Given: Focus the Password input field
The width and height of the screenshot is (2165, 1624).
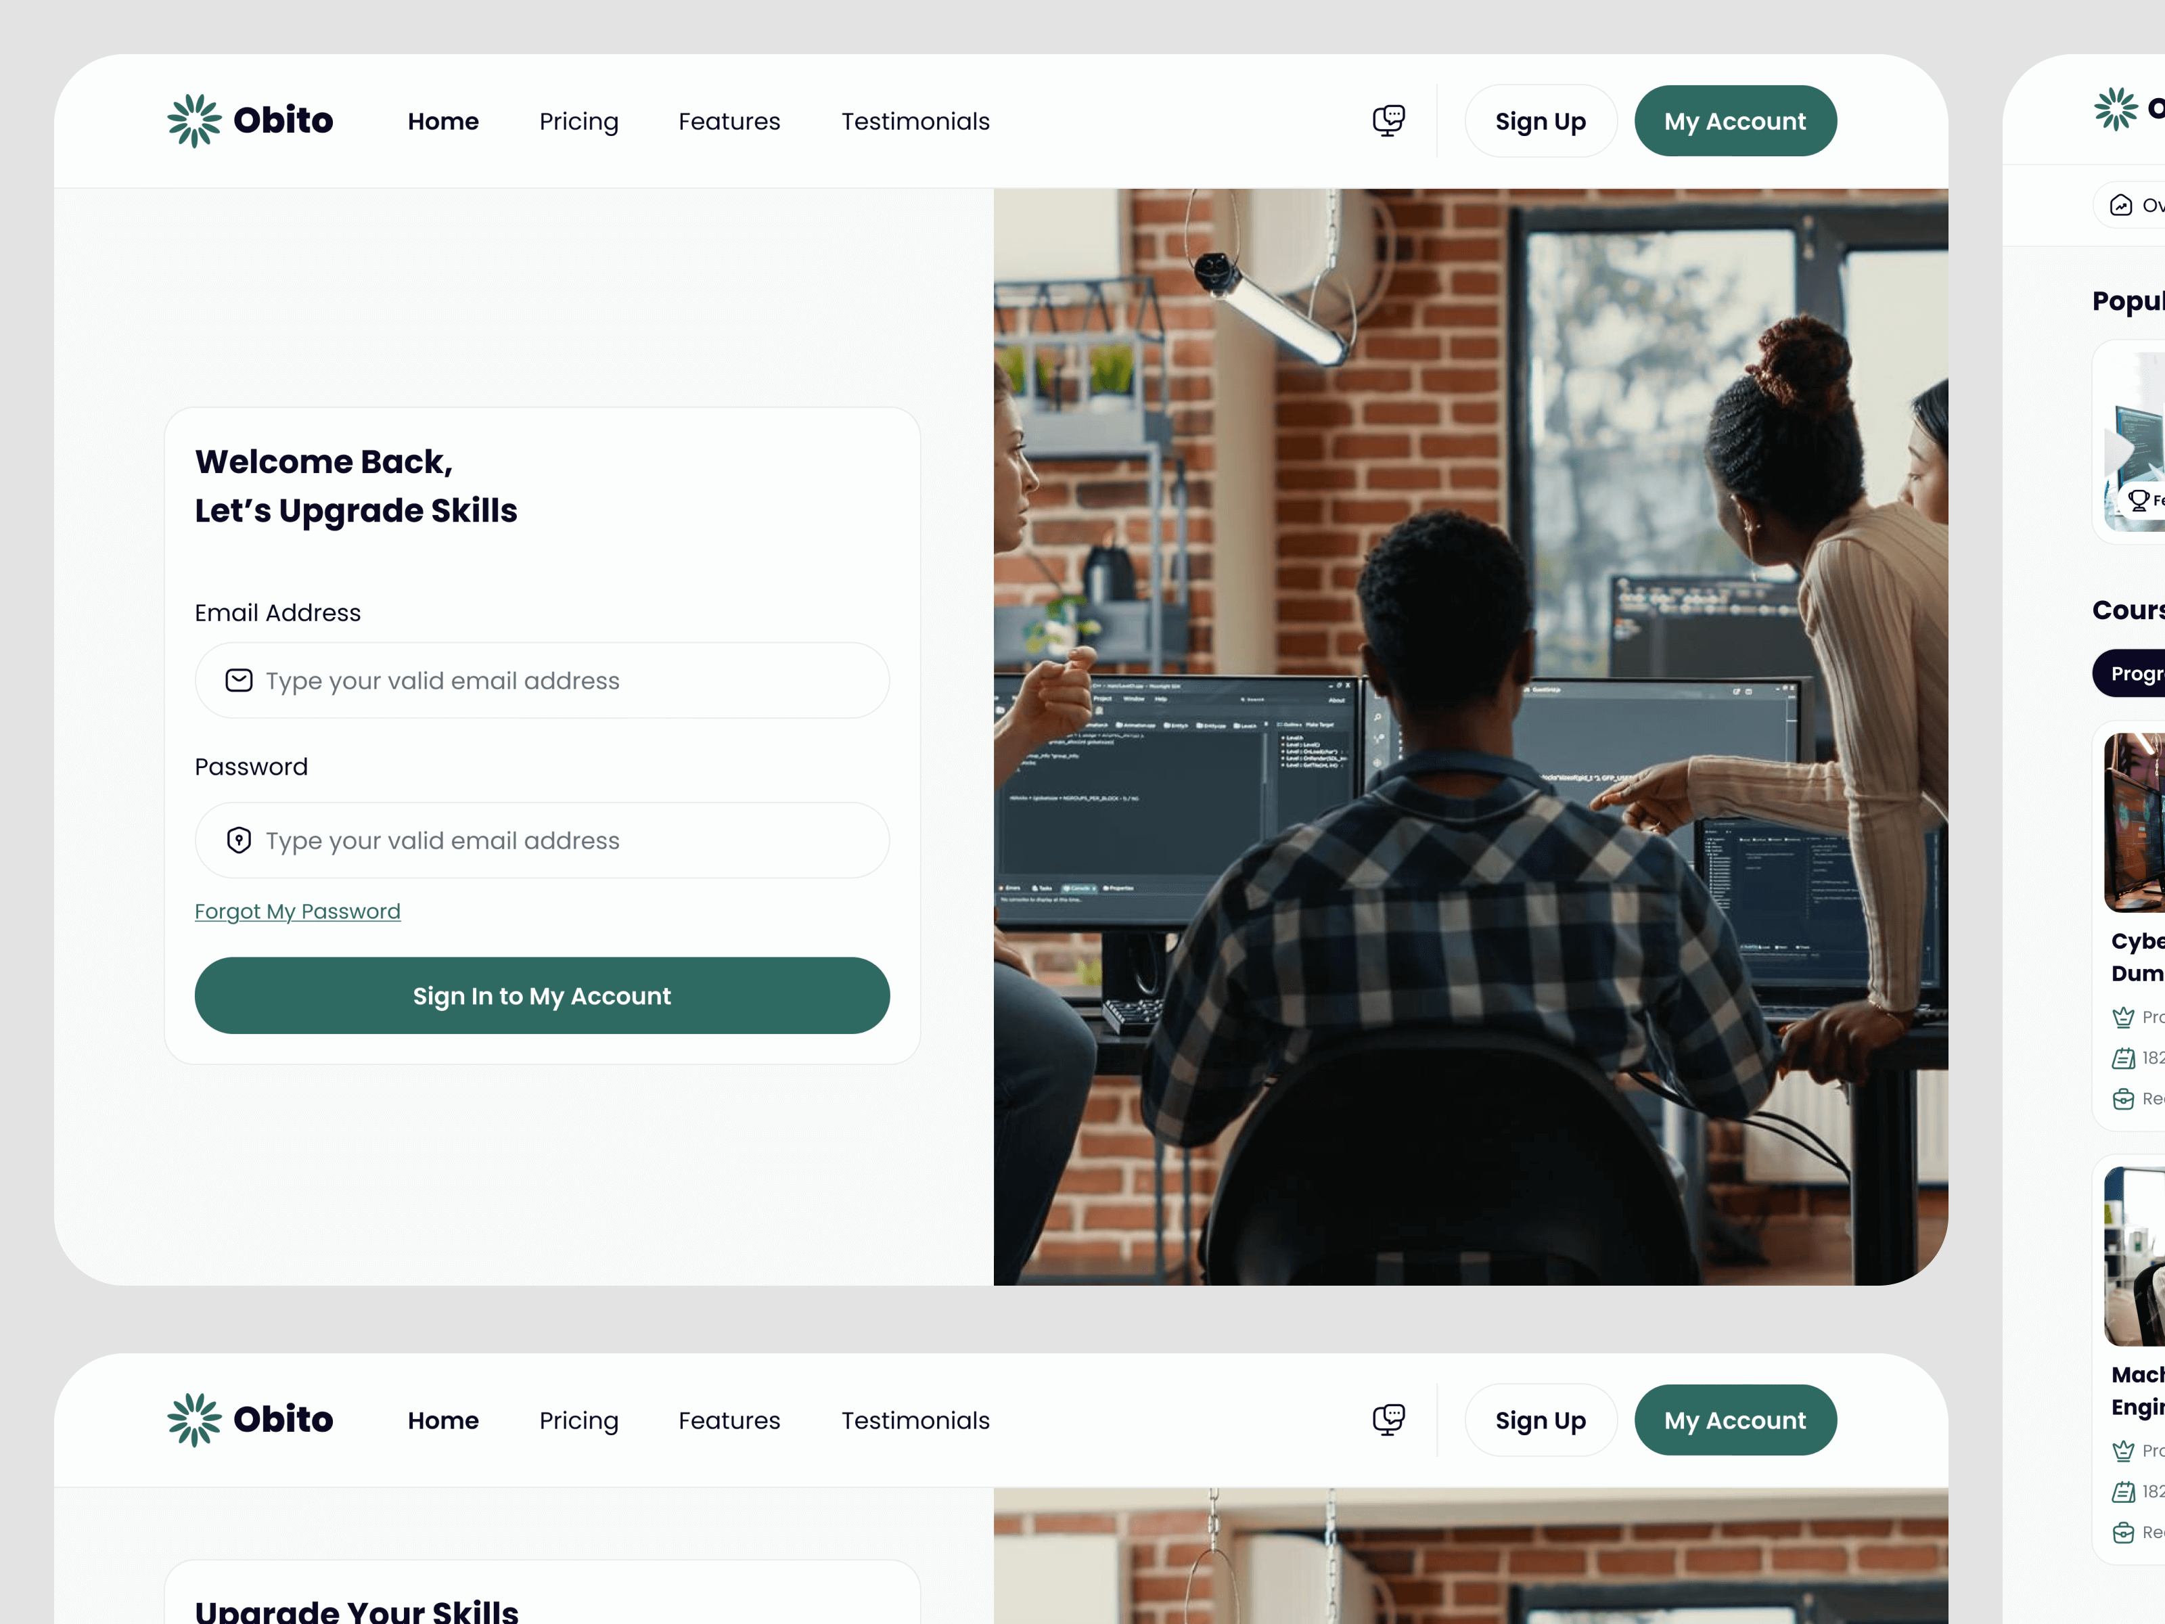Looking at the screenshot, I should [542, 840].
